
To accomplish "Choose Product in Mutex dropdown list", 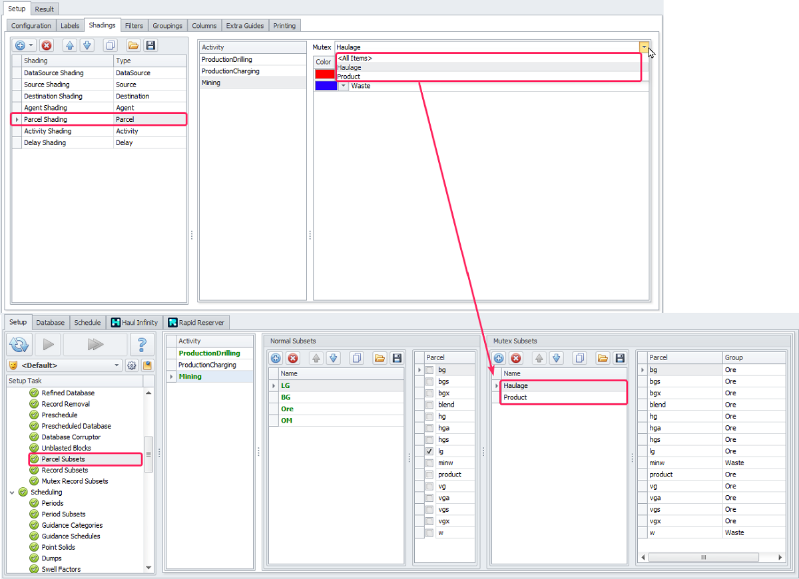I will click(488, 77).
